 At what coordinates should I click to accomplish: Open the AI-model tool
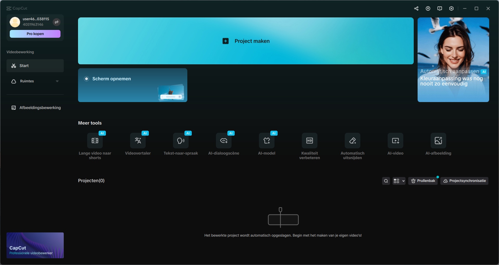point(267,141)
